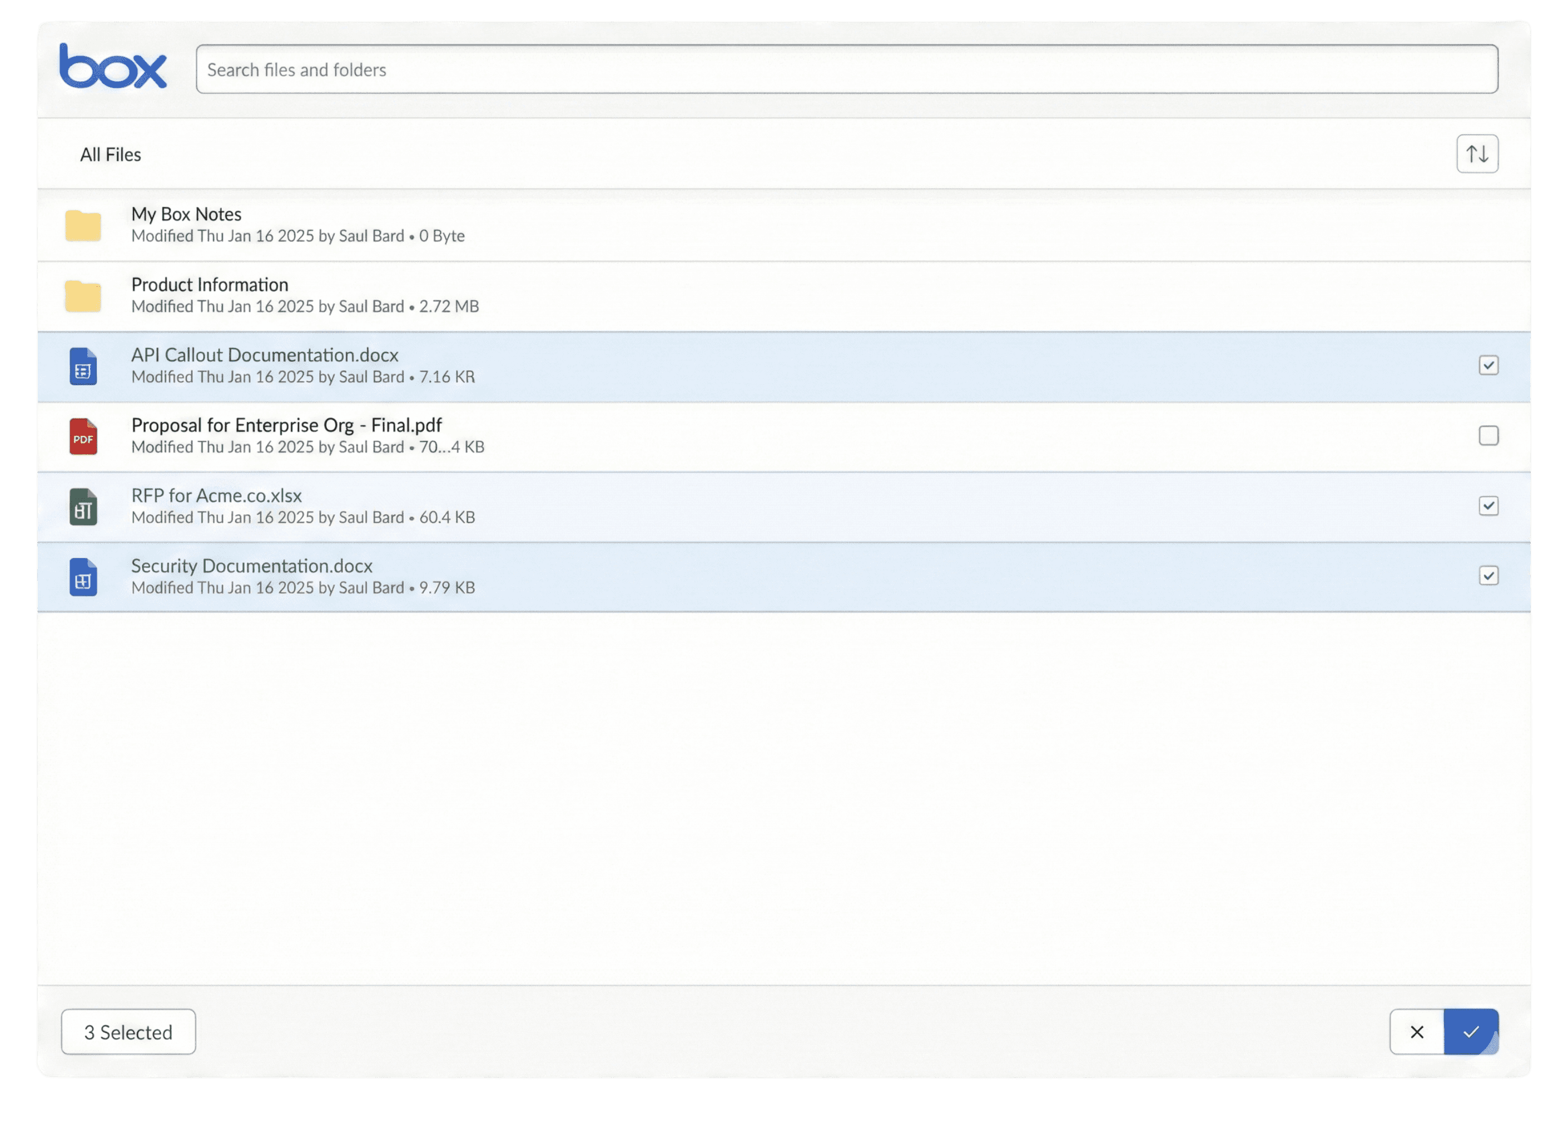The width and height of the screenshot is (1568, 1134).
Task: Click the Product Information folder icon
Action: point(83,296)
